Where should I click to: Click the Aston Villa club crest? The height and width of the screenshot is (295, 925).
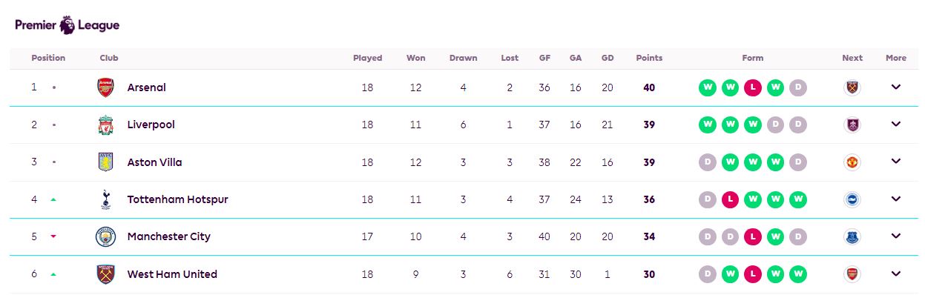click(106, 162)
